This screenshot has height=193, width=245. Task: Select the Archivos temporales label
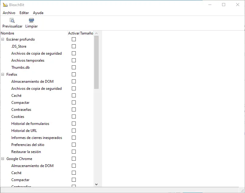(28, 60)
